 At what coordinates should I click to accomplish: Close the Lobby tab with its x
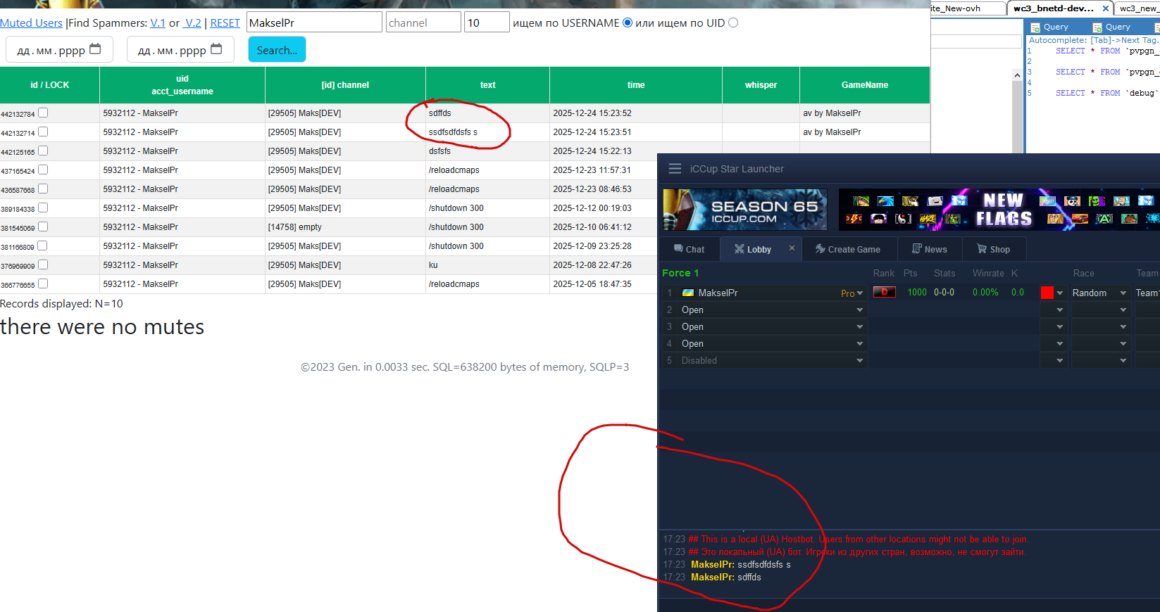tap(792, 248)
